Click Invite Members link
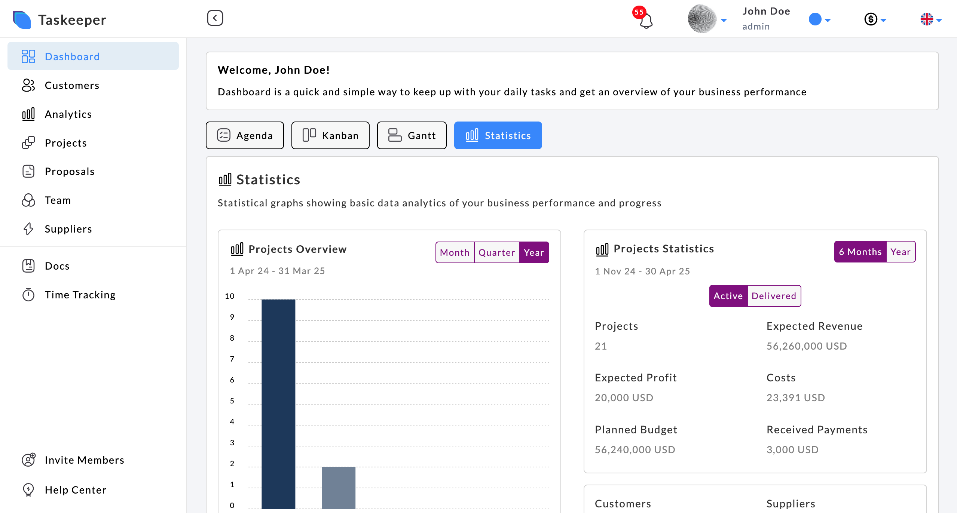This screenshot has width=957, height=513. coord(84,460)
